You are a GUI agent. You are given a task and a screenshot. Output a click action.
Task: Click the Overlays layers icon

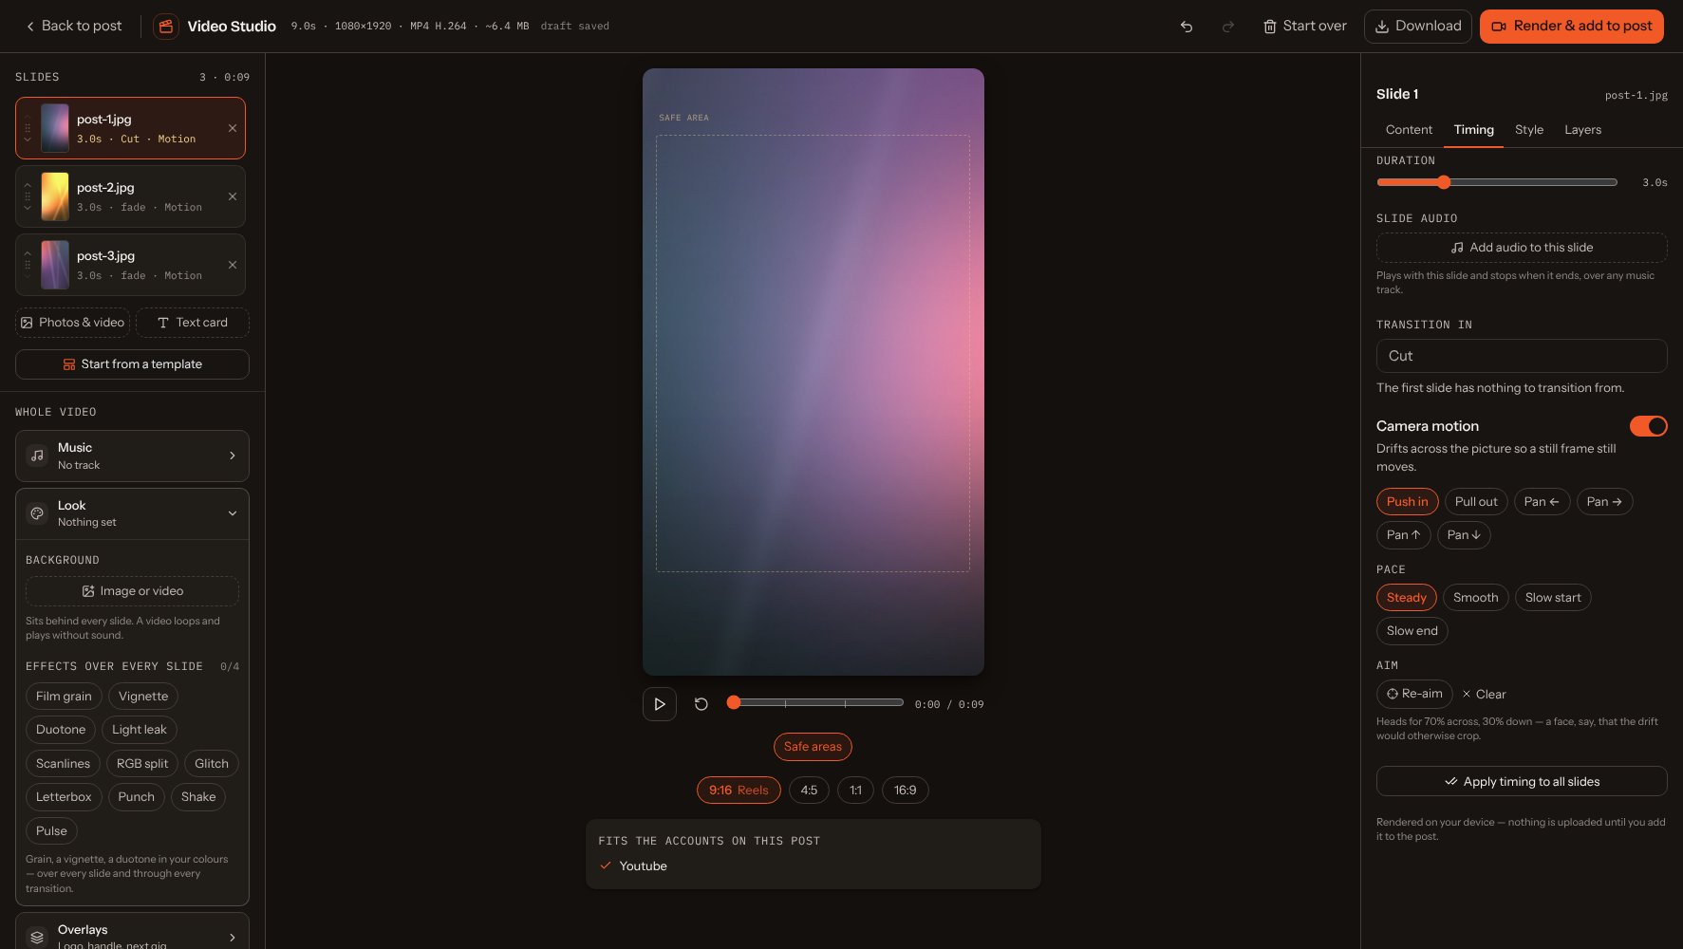click(37, 938)
